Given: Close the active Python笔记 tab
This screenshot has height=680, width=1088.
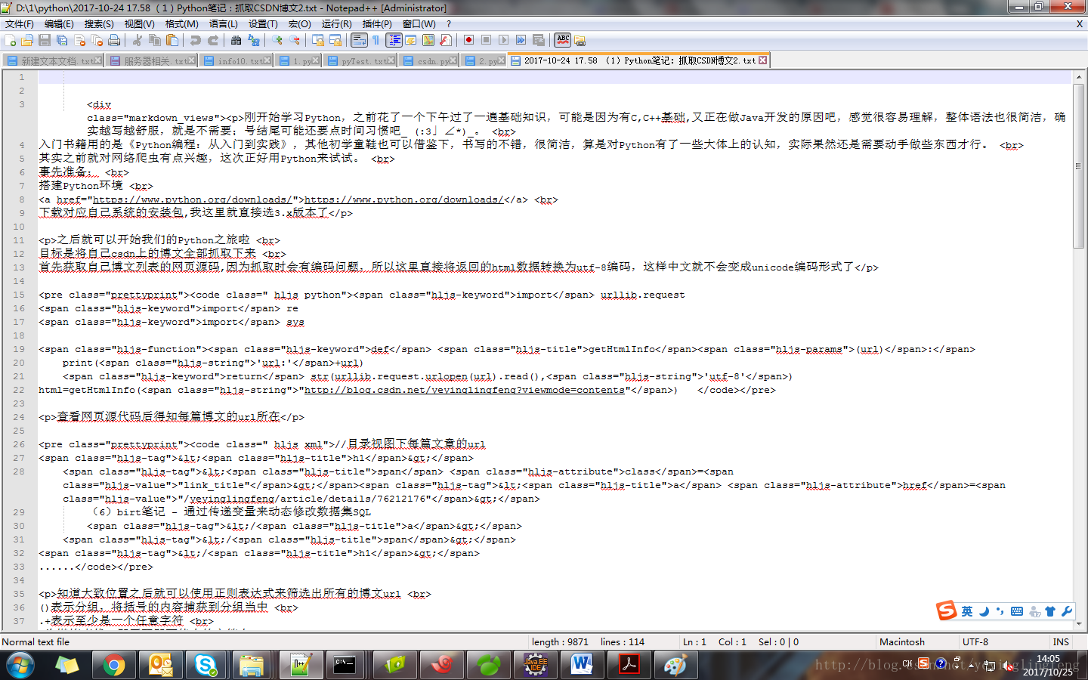Looking at the screenshot, I should click(762, 60).
